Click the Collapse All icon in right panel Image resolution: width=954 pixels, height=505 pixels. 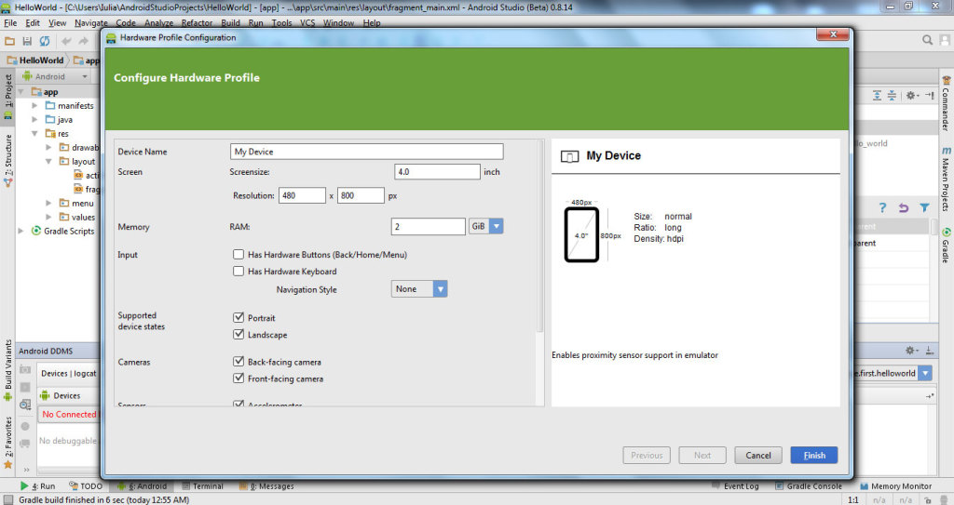point(892,96)
